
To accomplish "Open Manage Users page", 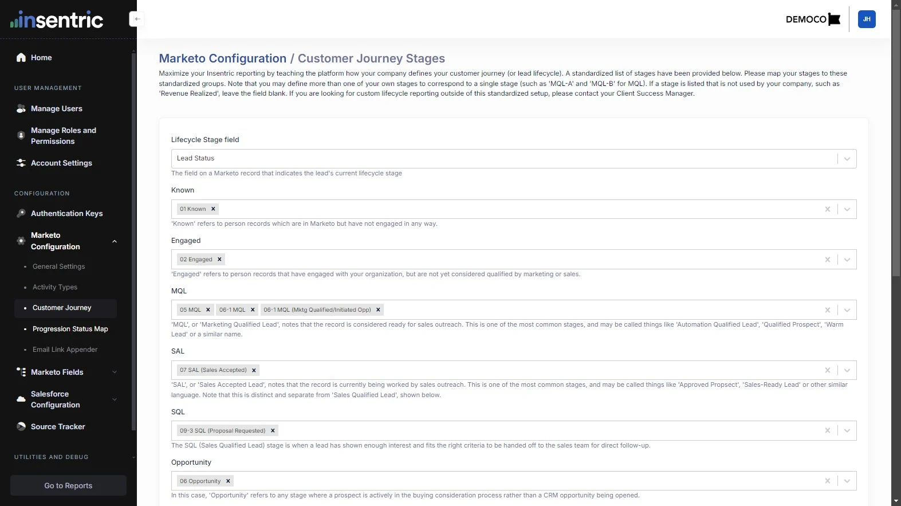I will coord(57,108).
